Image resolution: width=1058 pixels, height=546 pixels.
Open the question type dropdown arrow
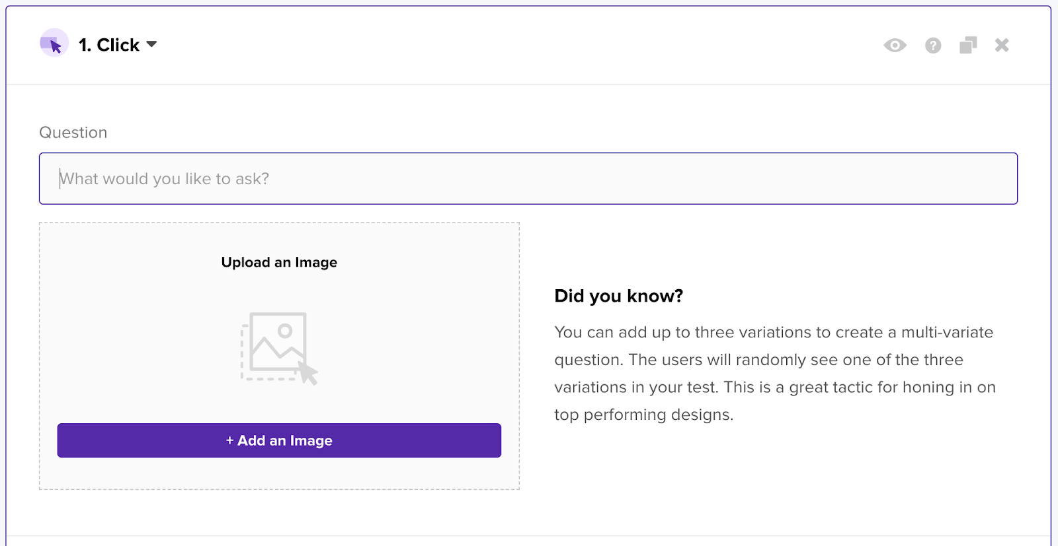tap(151, 44)
